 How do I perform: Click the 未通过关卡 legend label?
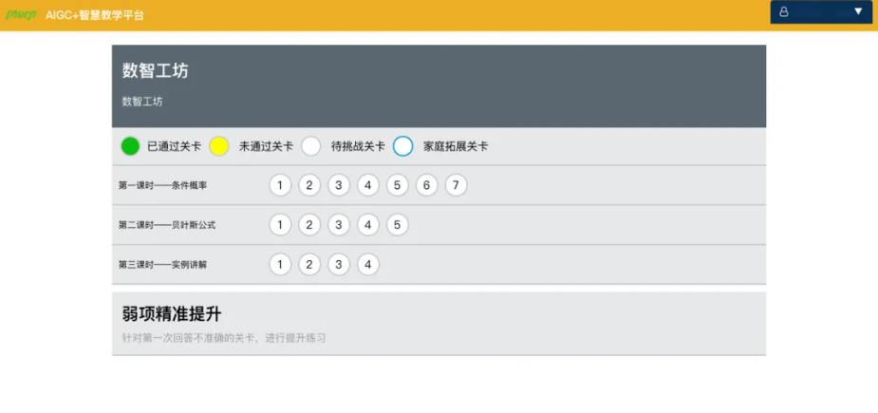click(266, 147)
